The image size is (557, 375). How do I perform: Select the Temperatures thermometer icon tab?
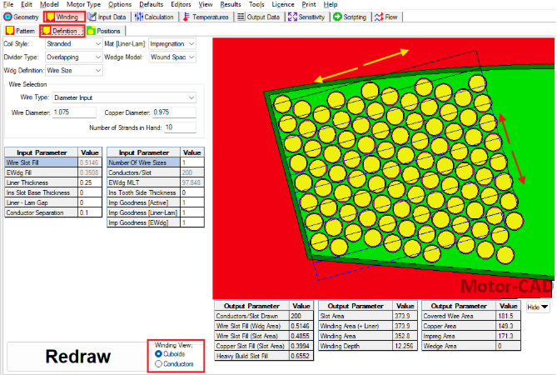186,17
